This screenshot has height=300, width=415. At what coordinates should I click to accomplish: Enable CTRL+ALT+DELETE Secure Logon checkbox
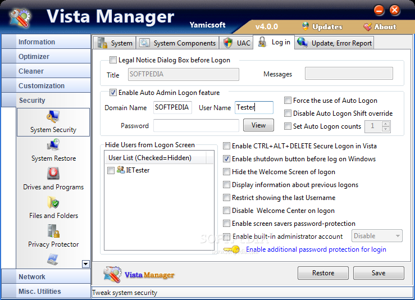click(x=226, y=146)
